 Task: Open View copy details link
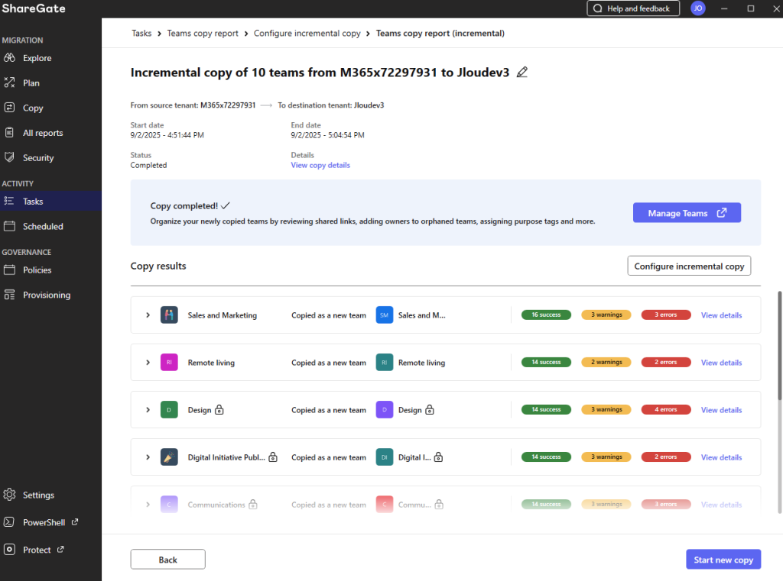320,165
